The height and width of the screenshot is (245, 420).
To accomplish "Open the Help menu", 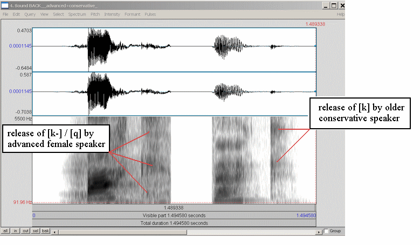I will 340,14.
